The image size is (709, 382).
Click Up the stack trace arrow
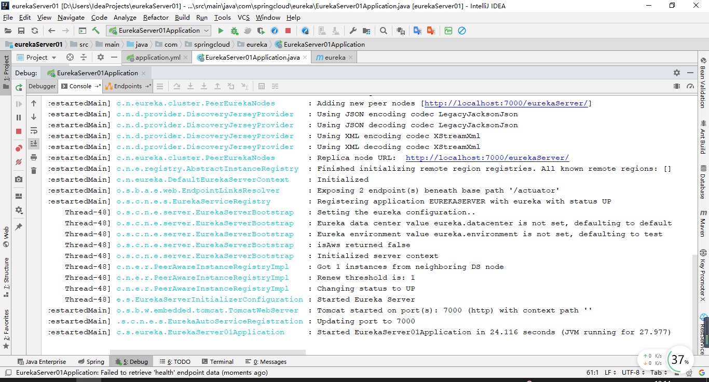tap(34, 103)
